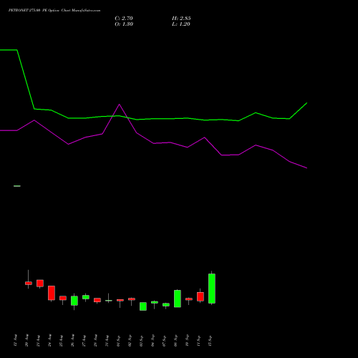Select the doji candle above 31 Aug
Screen dimensions: 358x358
point(109,301)
